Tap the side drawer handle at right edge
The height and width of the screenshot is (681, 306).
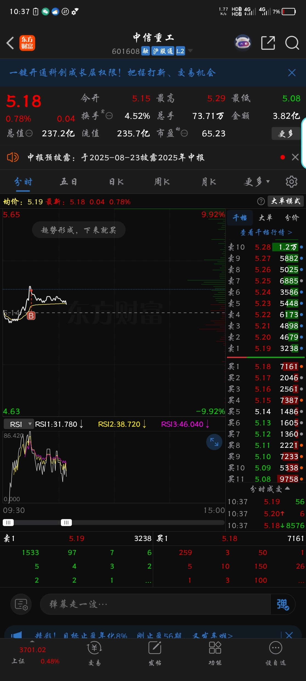304,143
